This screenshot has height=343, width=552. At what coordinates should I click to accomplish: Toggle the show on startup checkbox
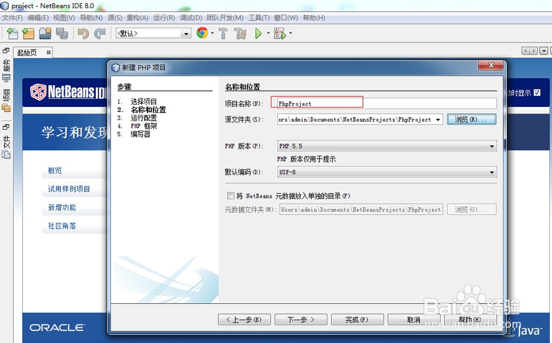pyautogui.click(x=537, y=93)
